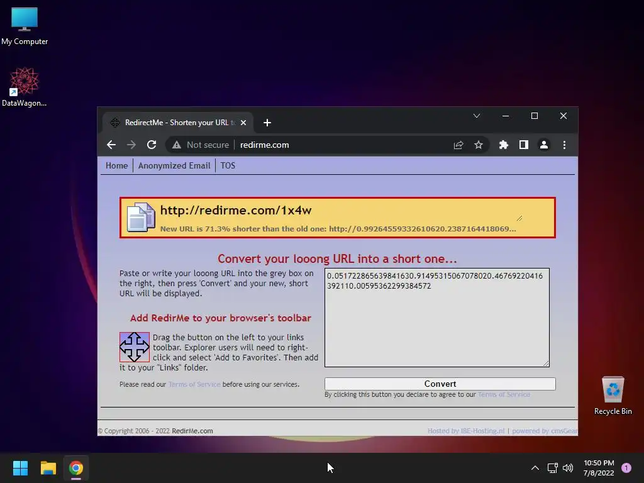Click into the long URL text area
Viewport: 644px width, 483px height.
[x=436, y=318]
